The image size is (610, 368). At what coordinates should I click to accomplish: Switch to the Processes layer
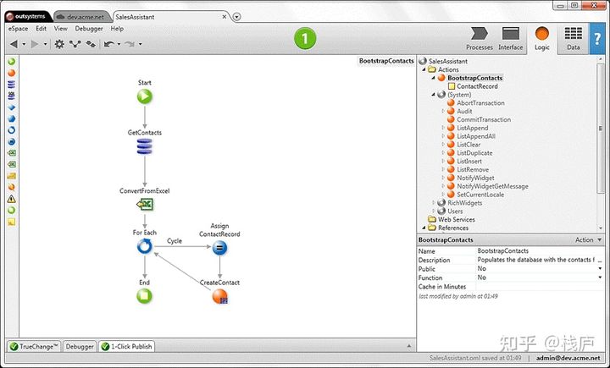click(480, 38)
